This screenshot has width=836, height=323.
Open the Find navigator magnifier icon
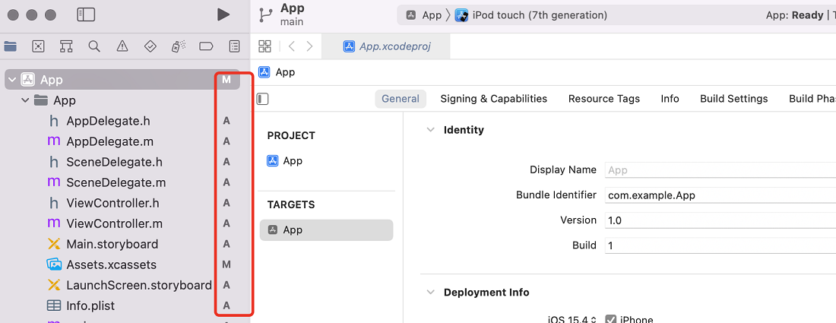pos(94,46)
